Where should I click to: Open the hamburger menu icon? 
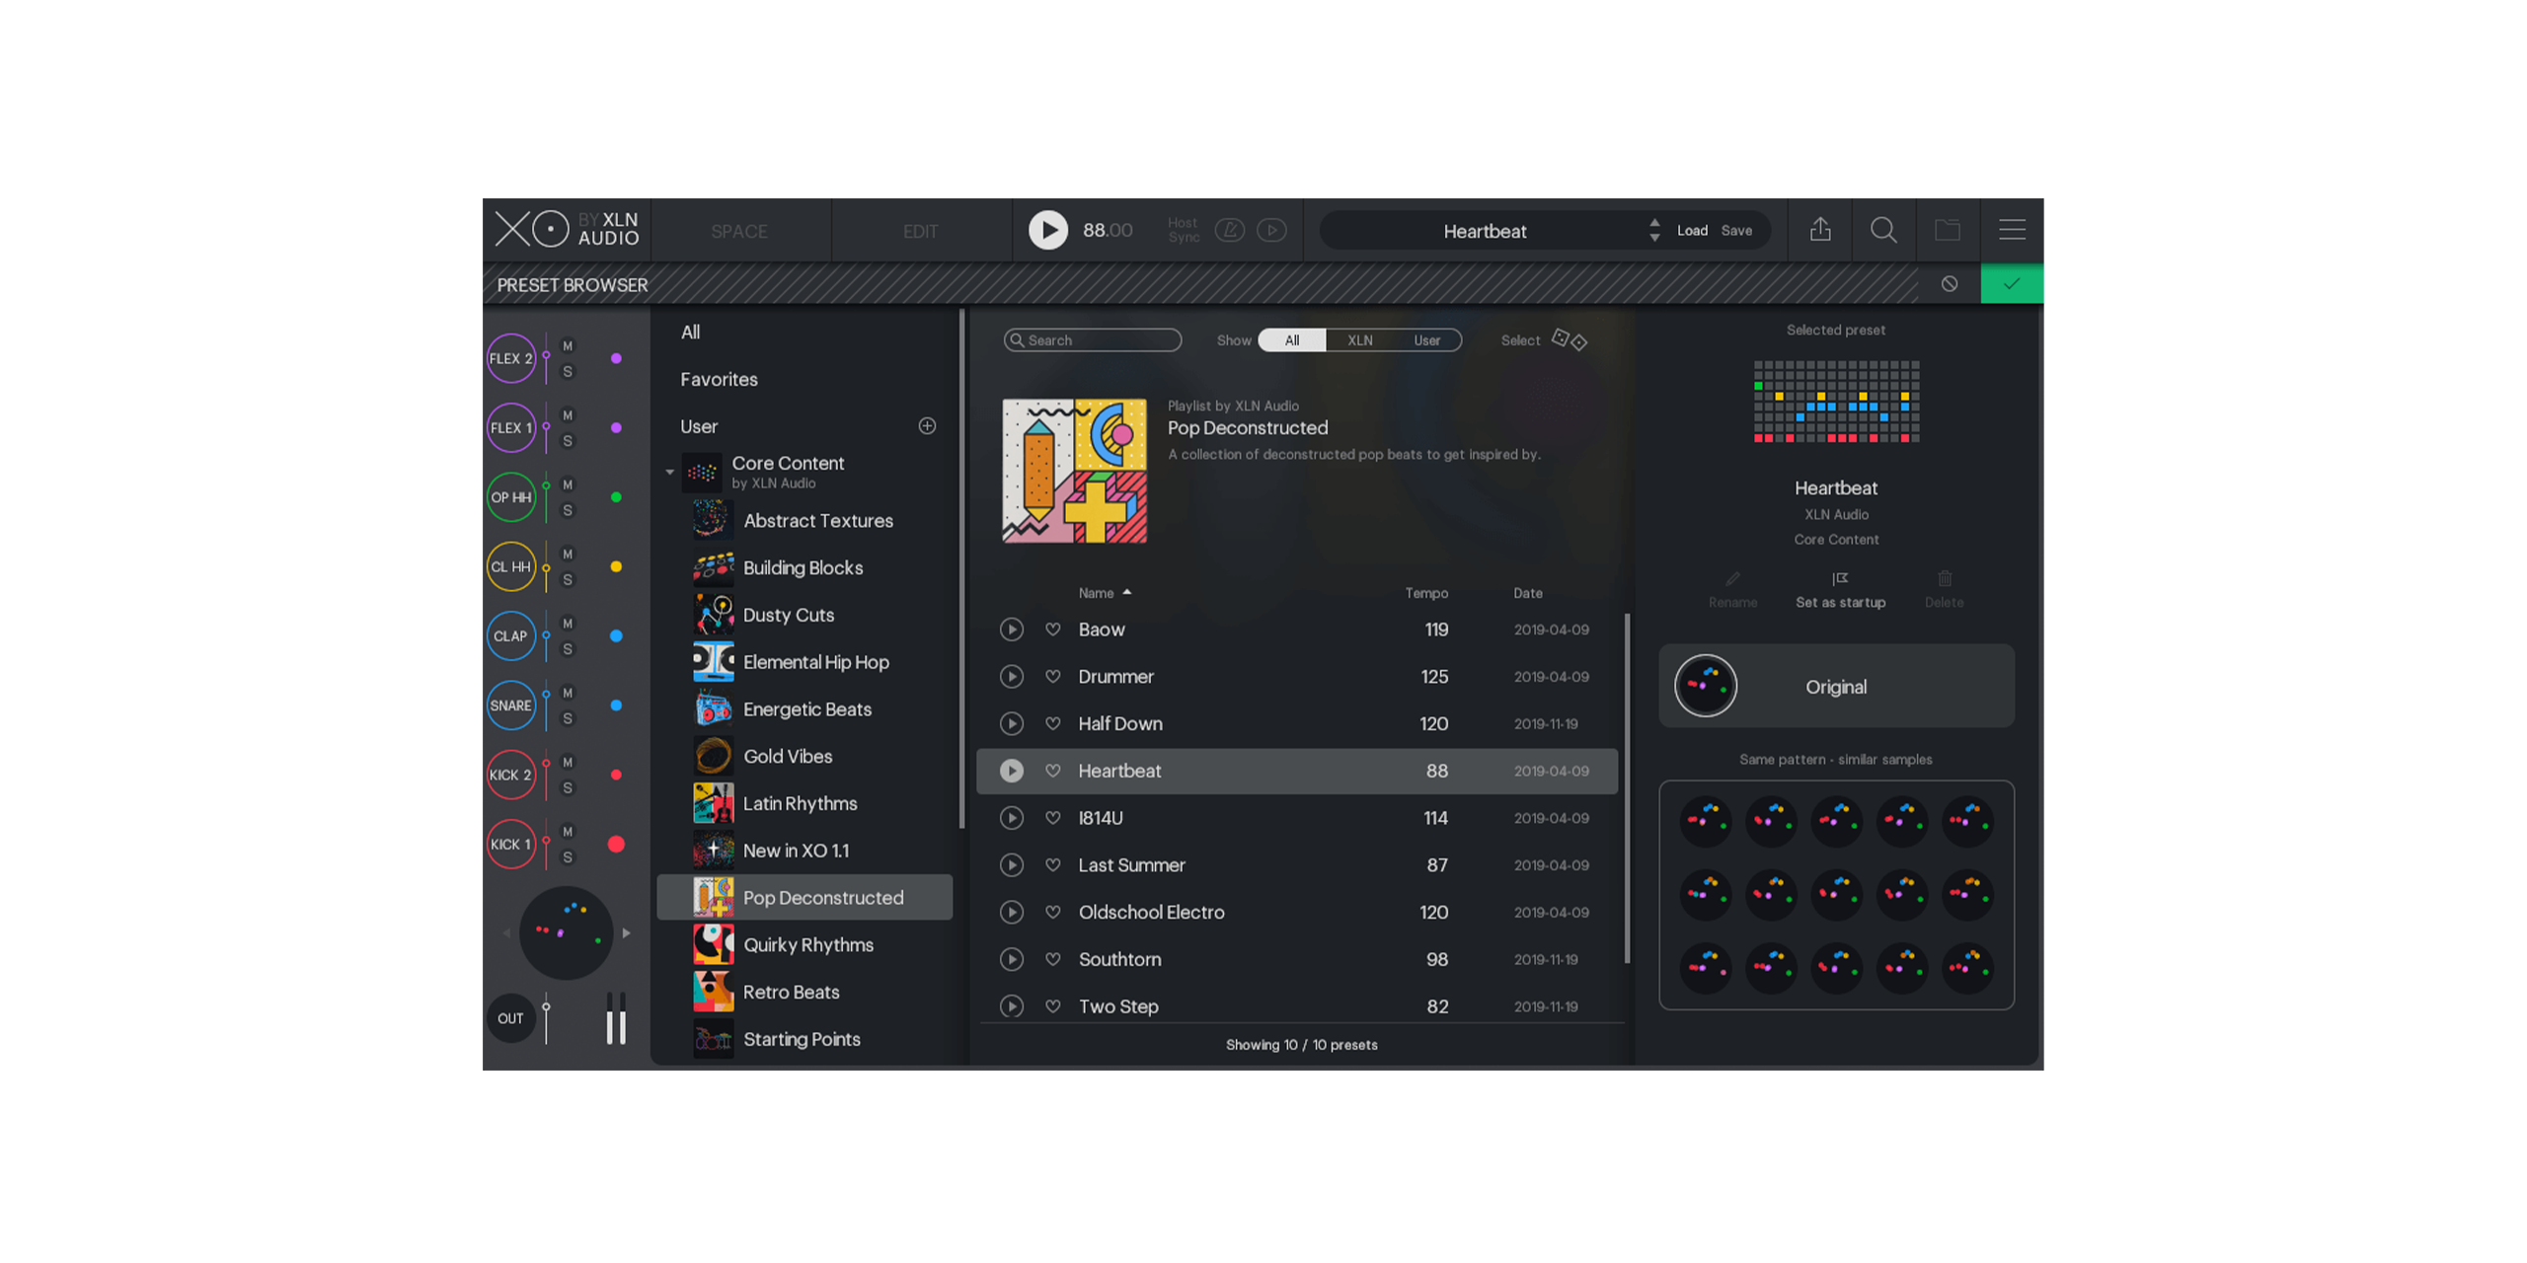click(2011, 230)
